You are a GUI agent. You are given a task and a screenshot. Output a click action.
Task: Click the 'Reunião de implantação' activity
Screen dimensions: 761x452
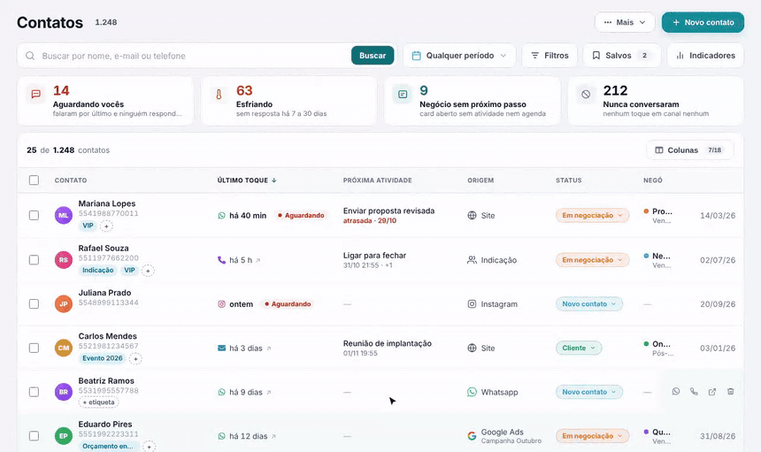coord(388,343)
